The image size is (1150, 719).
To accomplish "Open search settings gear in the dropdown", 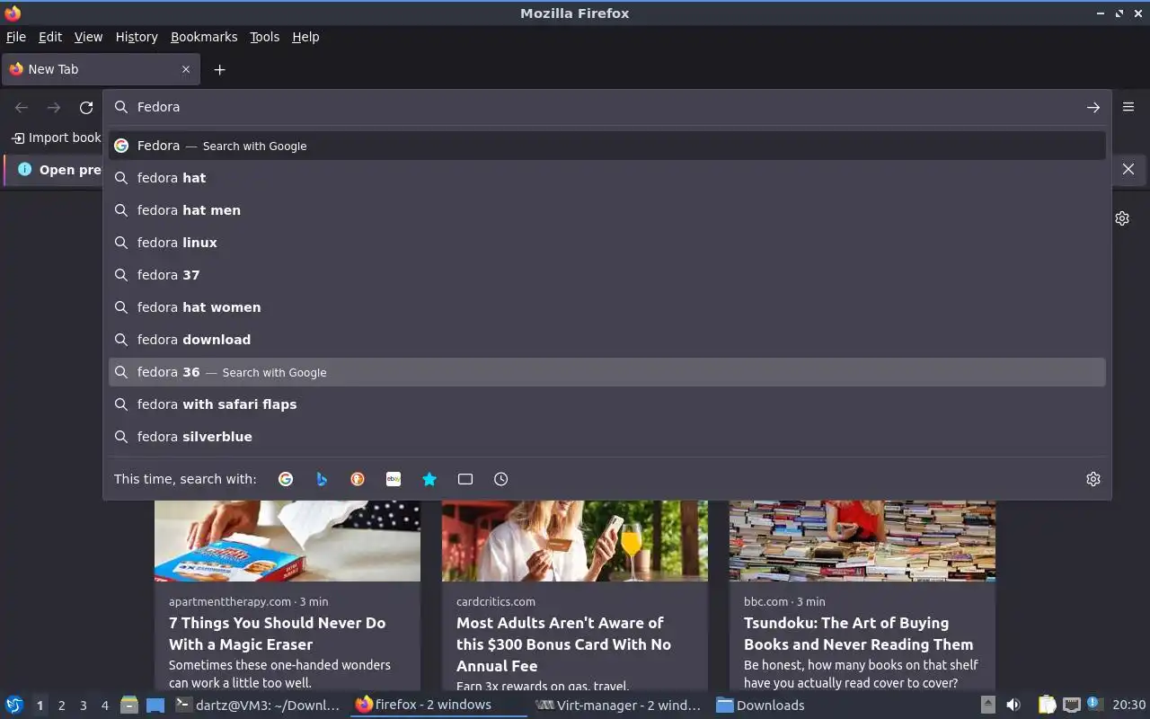I will pos(1092,479).
